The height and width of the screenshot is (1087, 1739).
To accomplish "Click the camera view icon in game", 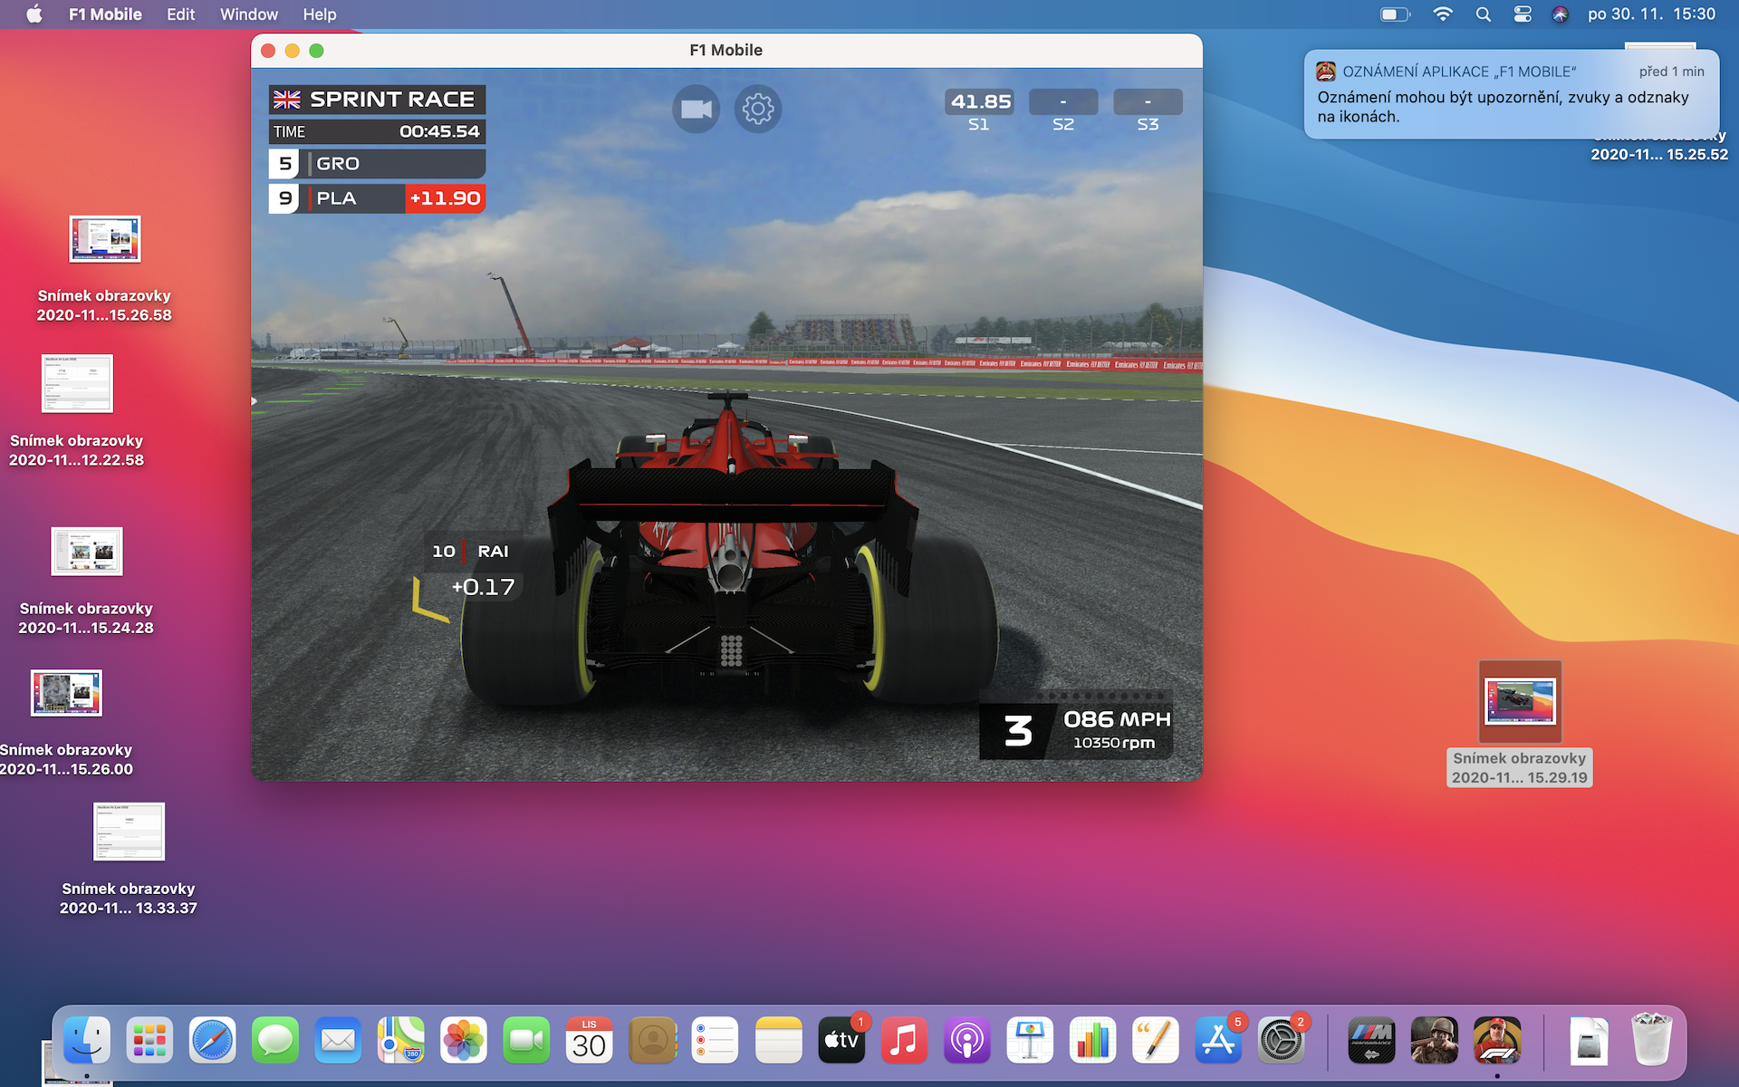I will pos(696,110).
